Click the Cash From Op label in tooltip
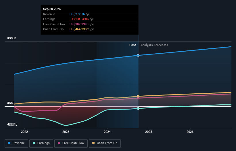The height and width of the screenshot is (151, 236). (x=53, y=29)
